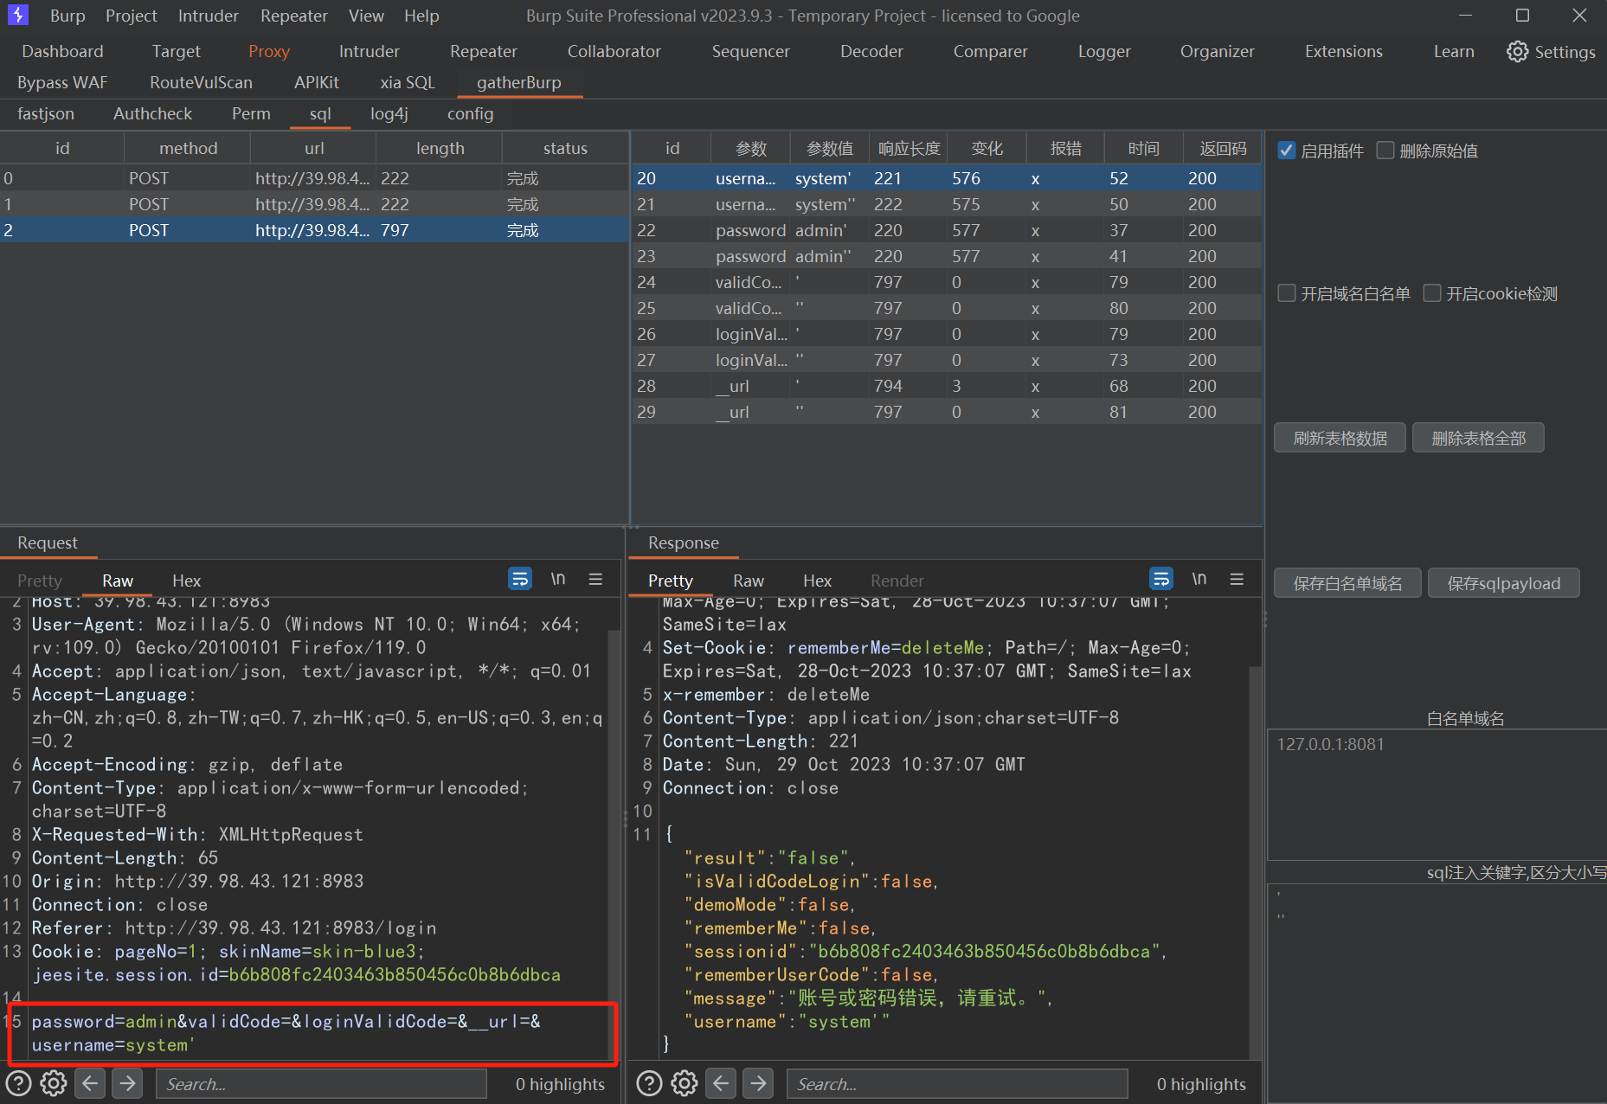This screenshot has width=1607, height=1104.
Task: Open the config sub-tab
Action: 471,113
